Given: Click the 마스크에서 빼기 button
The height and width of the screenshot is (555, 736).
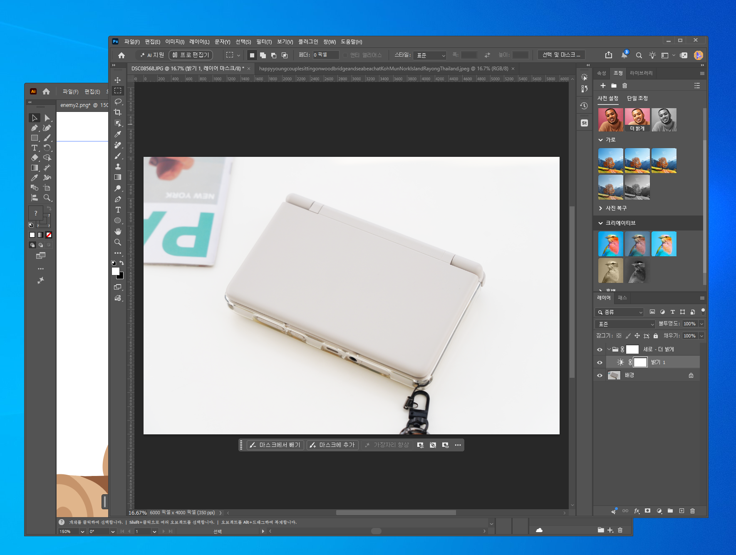Looking at the screenshot, I should click(x=275, y=445).
